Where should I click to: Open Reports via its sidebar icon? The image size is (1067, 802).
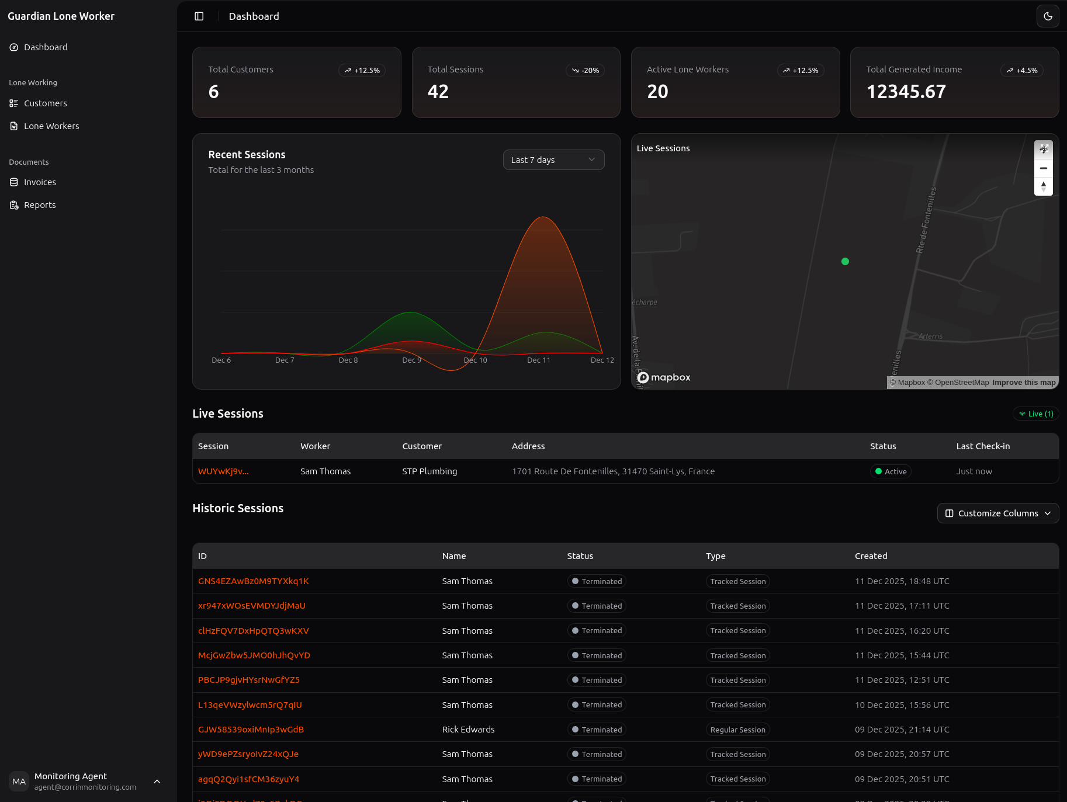point(13,204)
